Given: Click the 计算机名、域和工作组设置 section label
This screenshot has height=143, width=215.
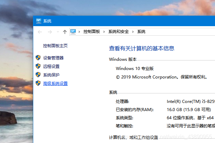Looking at the screenshot, I should pyautogui.click(x=133, y=137).
